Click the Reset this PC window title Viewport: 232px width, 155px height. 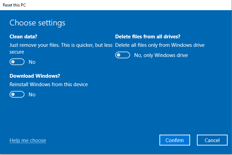coord(14,5)
